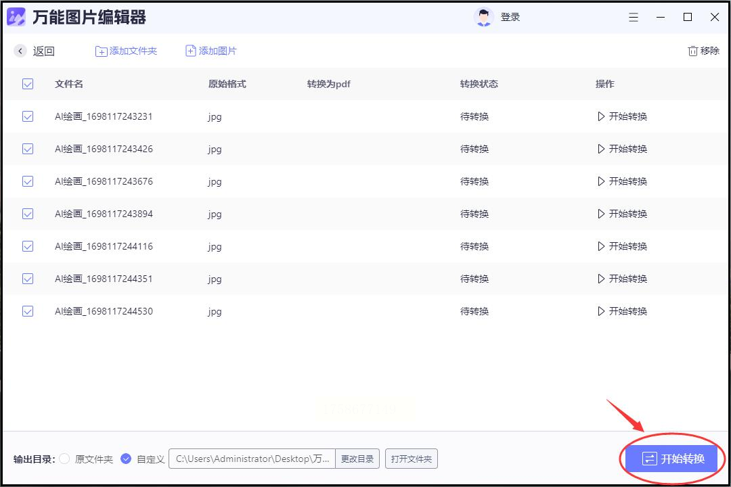The width and height of the screenshot is (731, 487).
Task: Click the back arrow chevron icon
Action: click(x=20, y=51)
